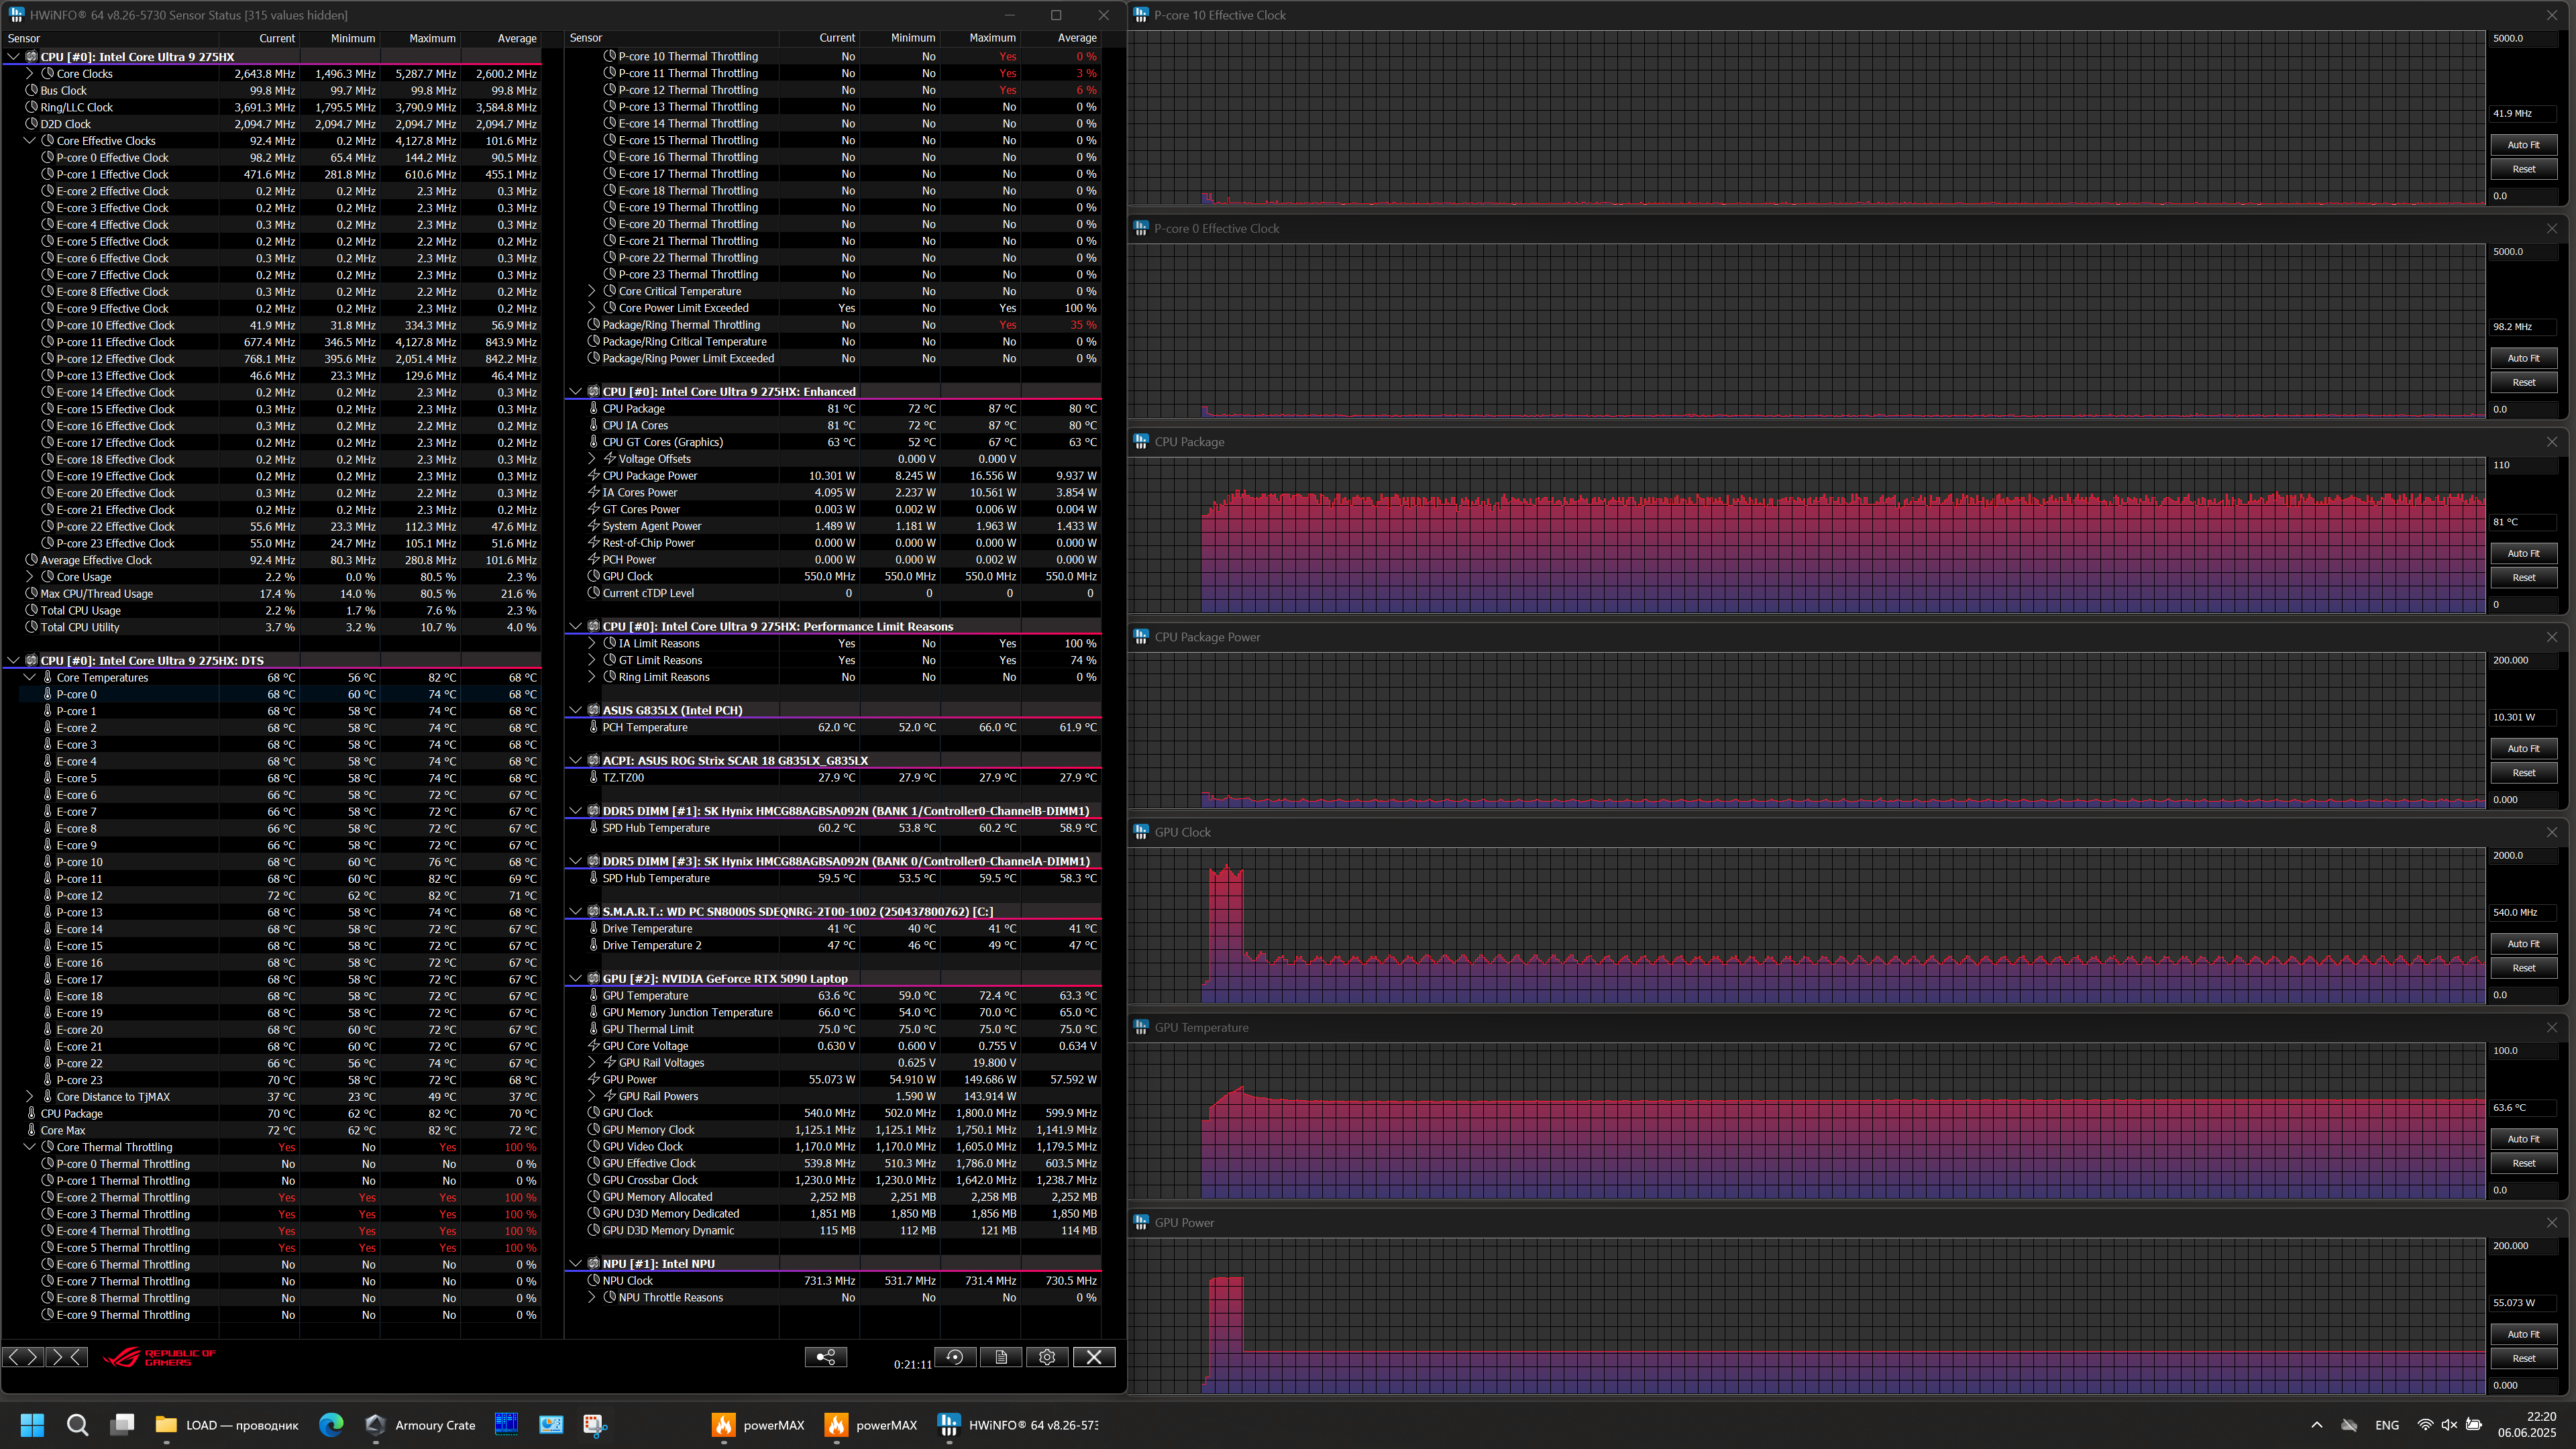This screenshot has width=2576, height=1449.
Task: Expand the NPU Throttle Reasons row
Action: pyautogui.click(x=592, y=1298)
